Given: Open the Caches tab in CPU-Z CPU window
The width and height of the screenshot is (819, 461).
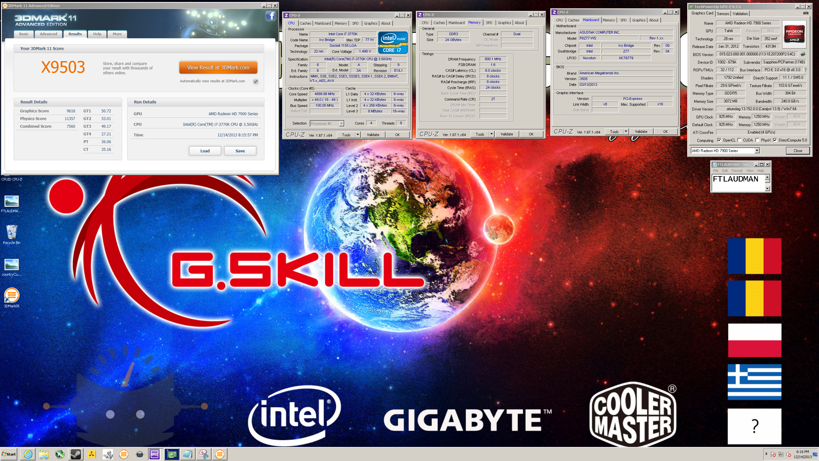Looking at the screenshot, I should click(305, 23).
